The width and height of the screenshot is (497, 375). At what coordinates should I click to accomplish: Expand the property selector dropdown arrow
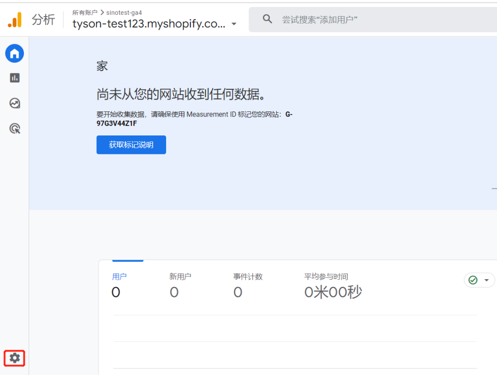pyautogui.click(x=234, y=24)
